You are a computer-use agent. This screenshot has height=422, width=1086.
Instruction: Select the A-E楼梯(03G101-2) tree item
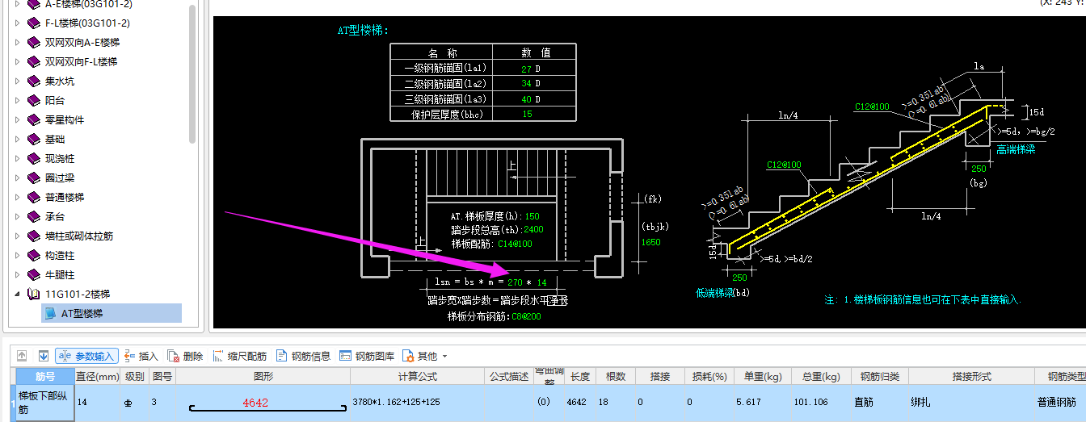(88, 4)
